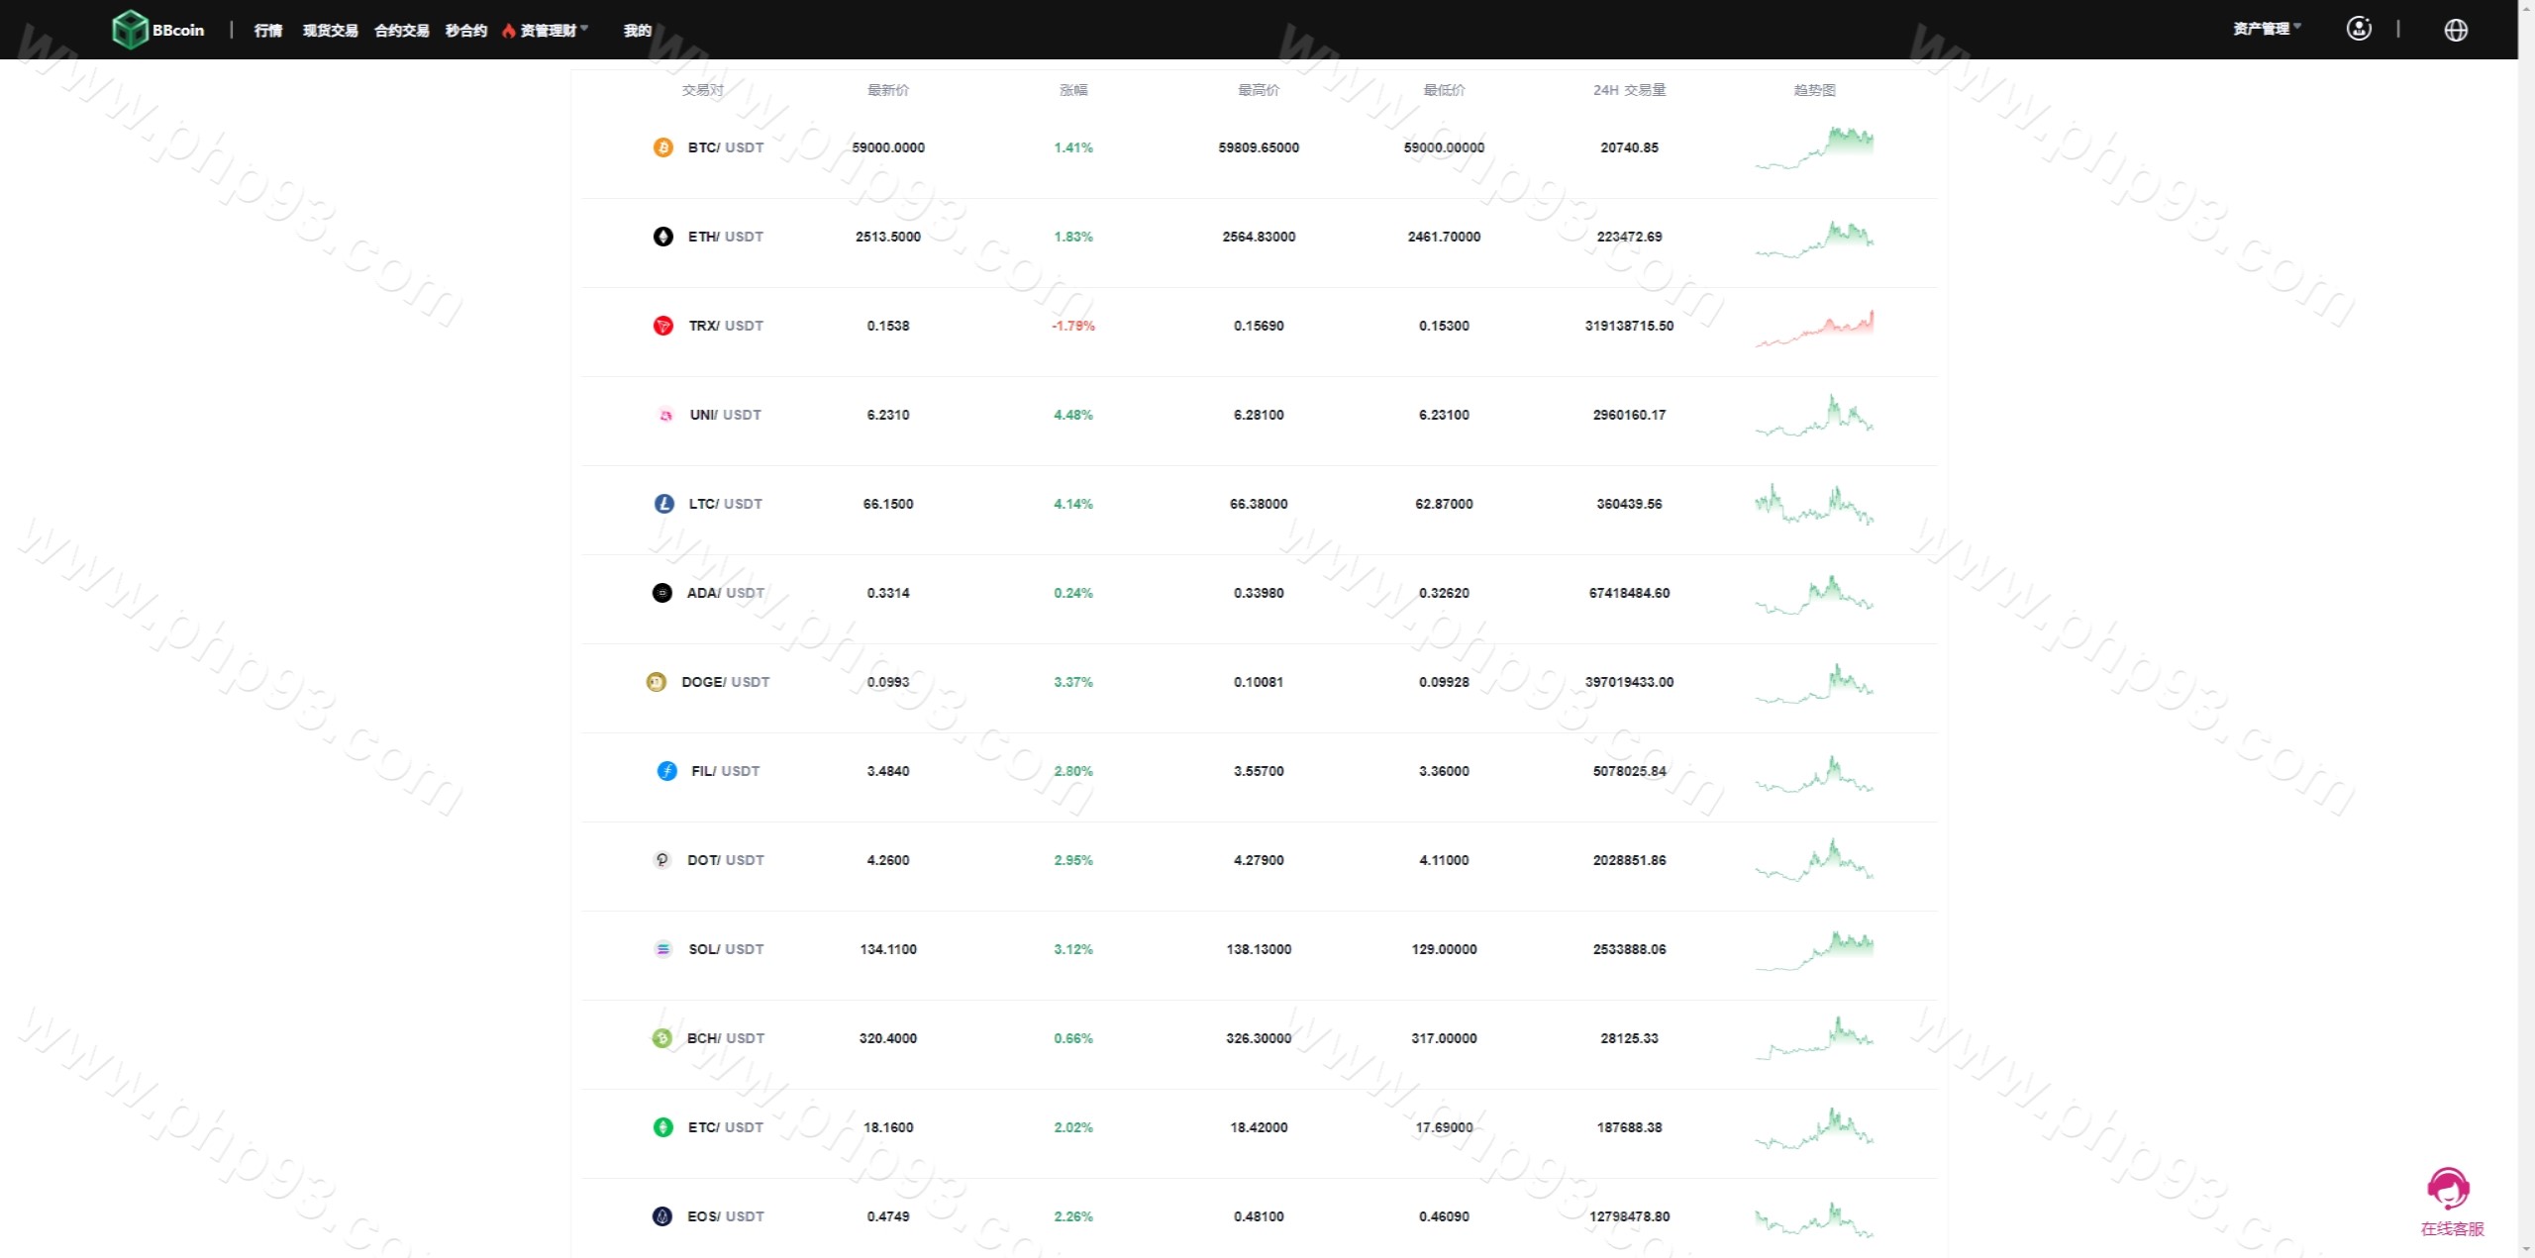Click the TRX coin icon
Image resolution: width=2535 pixels, height=1258 pixels.
click(x=662, y=326)
